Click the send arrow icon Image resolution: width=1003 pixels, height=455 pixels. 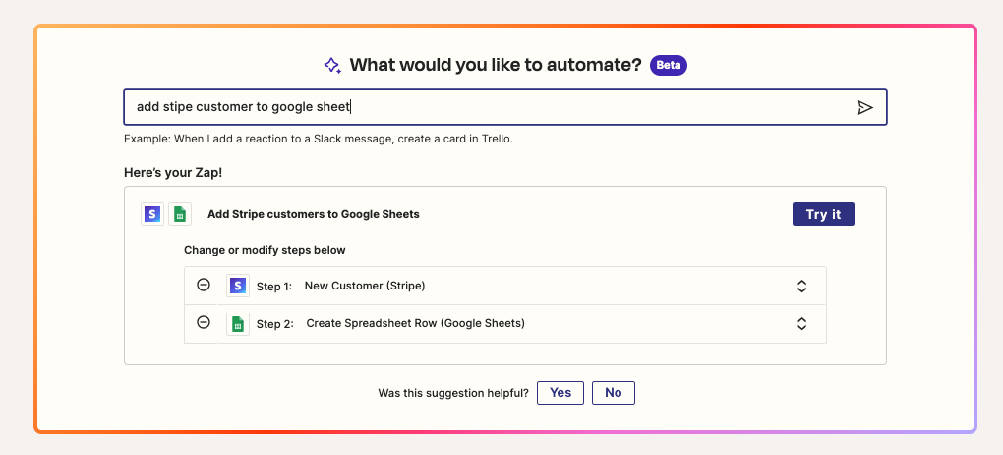pos(864,108)
